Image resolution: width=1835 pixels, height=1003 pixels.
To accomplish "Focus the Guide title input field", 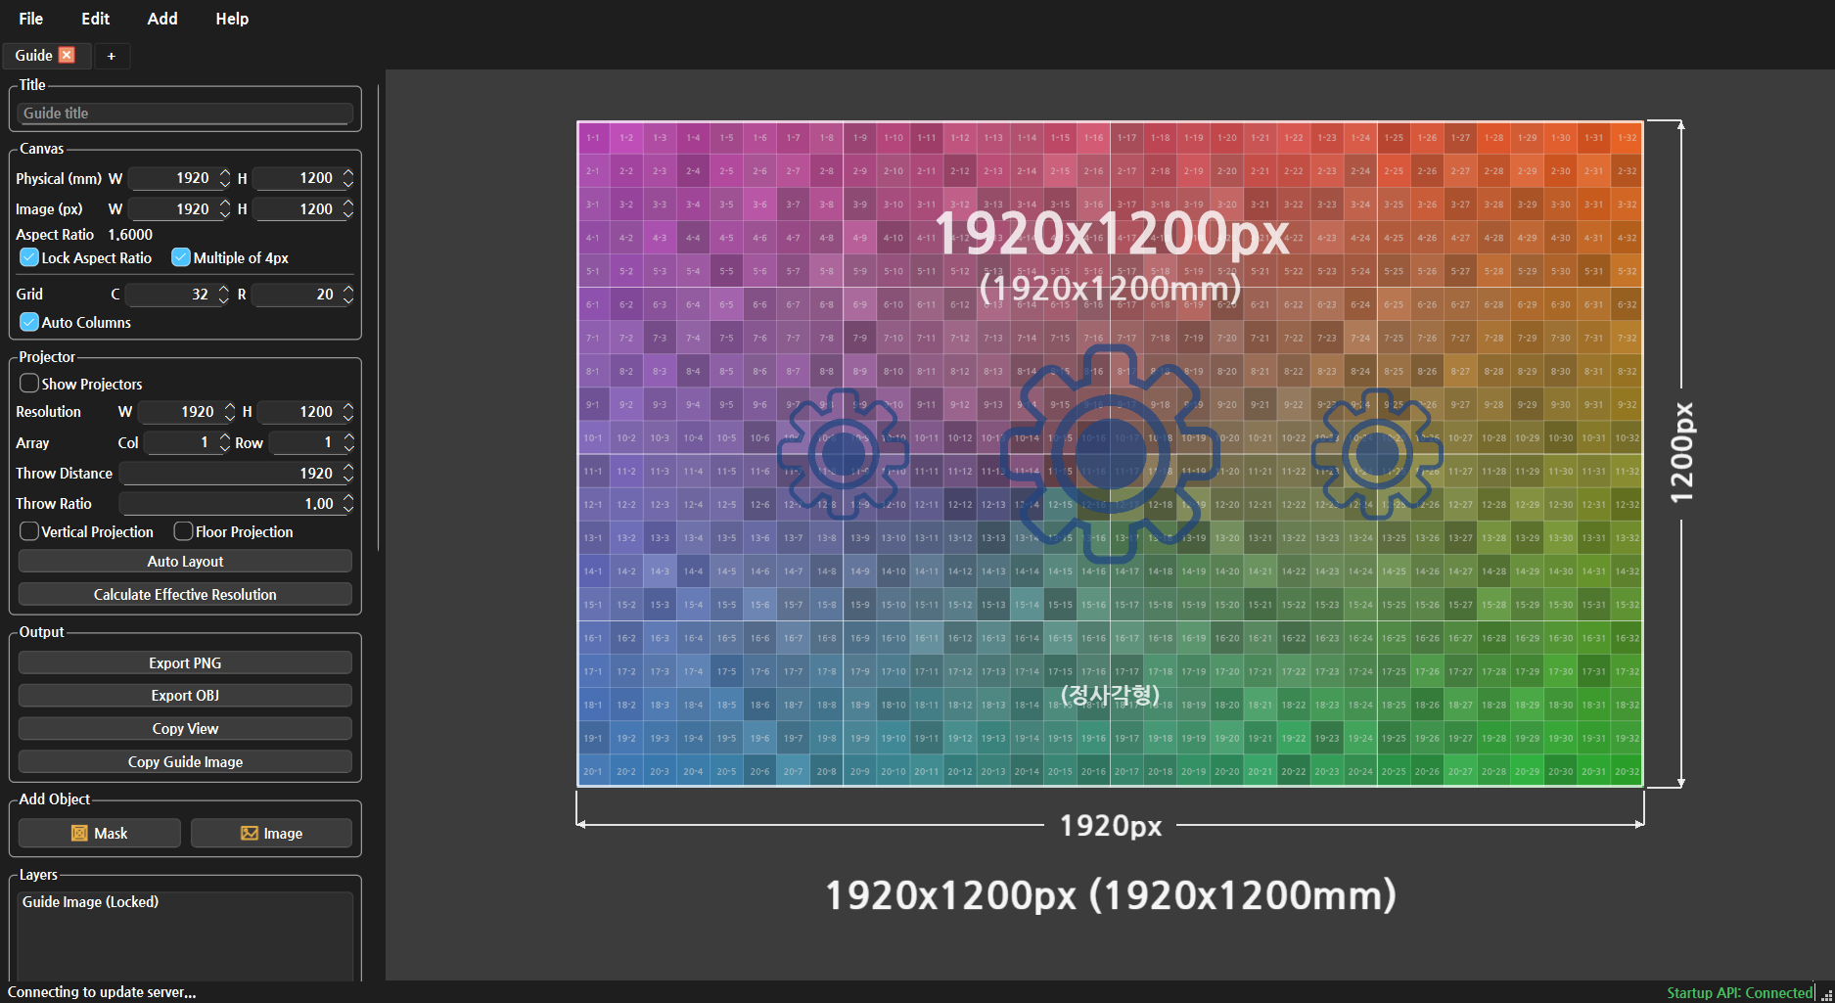I will tap(185, 114).
